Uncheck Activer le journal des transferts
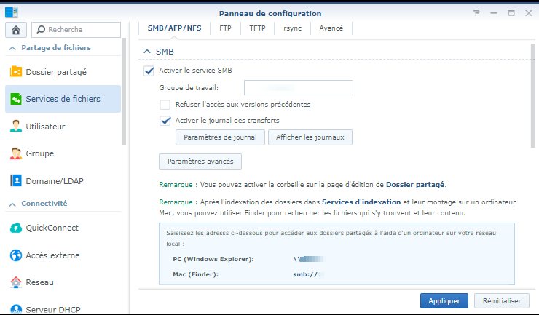 click(x=165, y=121)
